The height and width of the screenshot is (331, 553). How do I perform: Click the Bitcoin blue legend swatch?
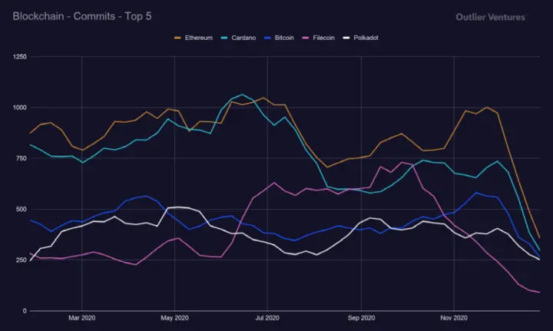(267, 38)
